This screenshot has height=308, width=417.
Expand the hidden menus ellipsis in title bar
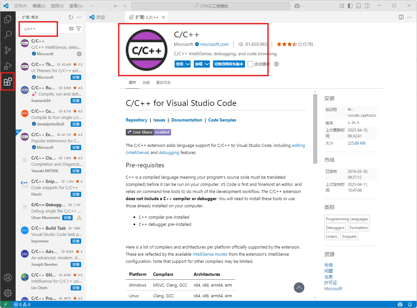[x=92, y=6]
